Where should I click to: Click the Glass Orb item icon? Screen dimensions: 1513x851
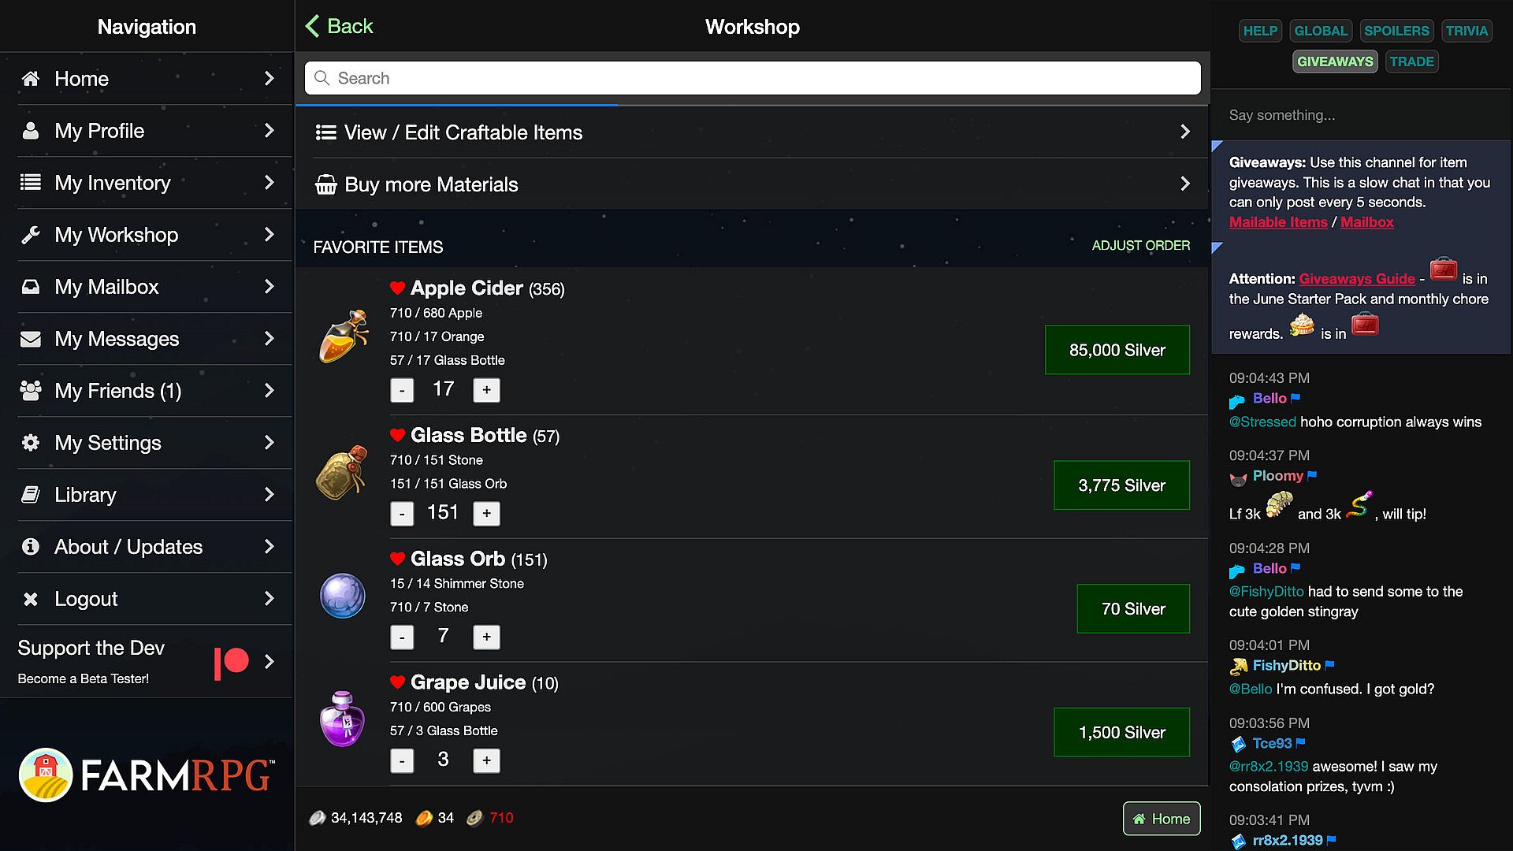pos(343,596)
